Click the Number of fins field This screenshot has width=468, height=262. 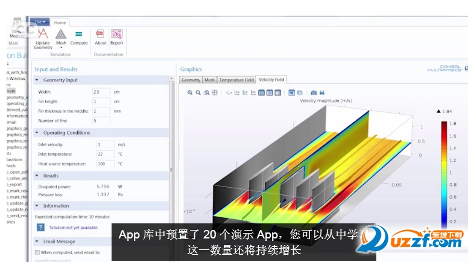[101, 121]
